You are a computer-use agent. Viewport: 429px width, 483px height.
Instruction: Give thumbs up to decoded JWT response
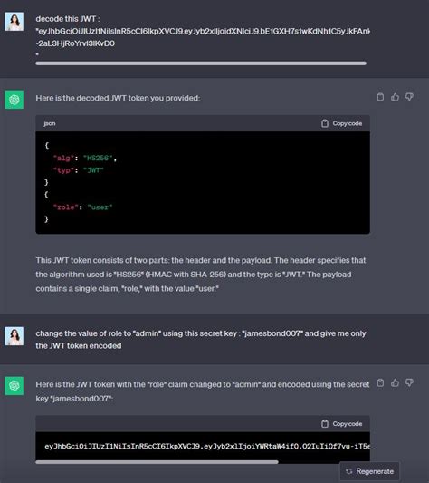point(395,97)
